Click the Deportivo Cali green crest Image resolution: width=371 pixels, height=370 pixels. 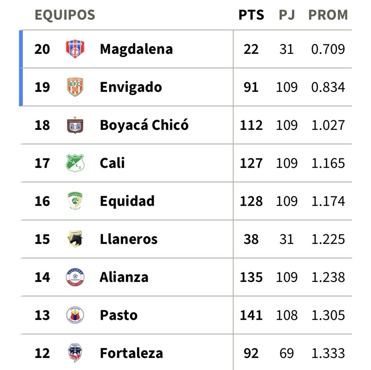[x=75, y=163]
